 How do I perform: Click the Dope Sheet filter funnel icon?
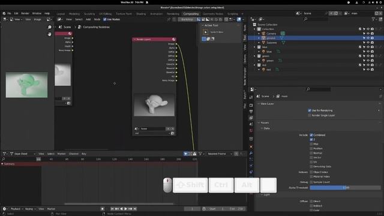(x=200, y=154)
